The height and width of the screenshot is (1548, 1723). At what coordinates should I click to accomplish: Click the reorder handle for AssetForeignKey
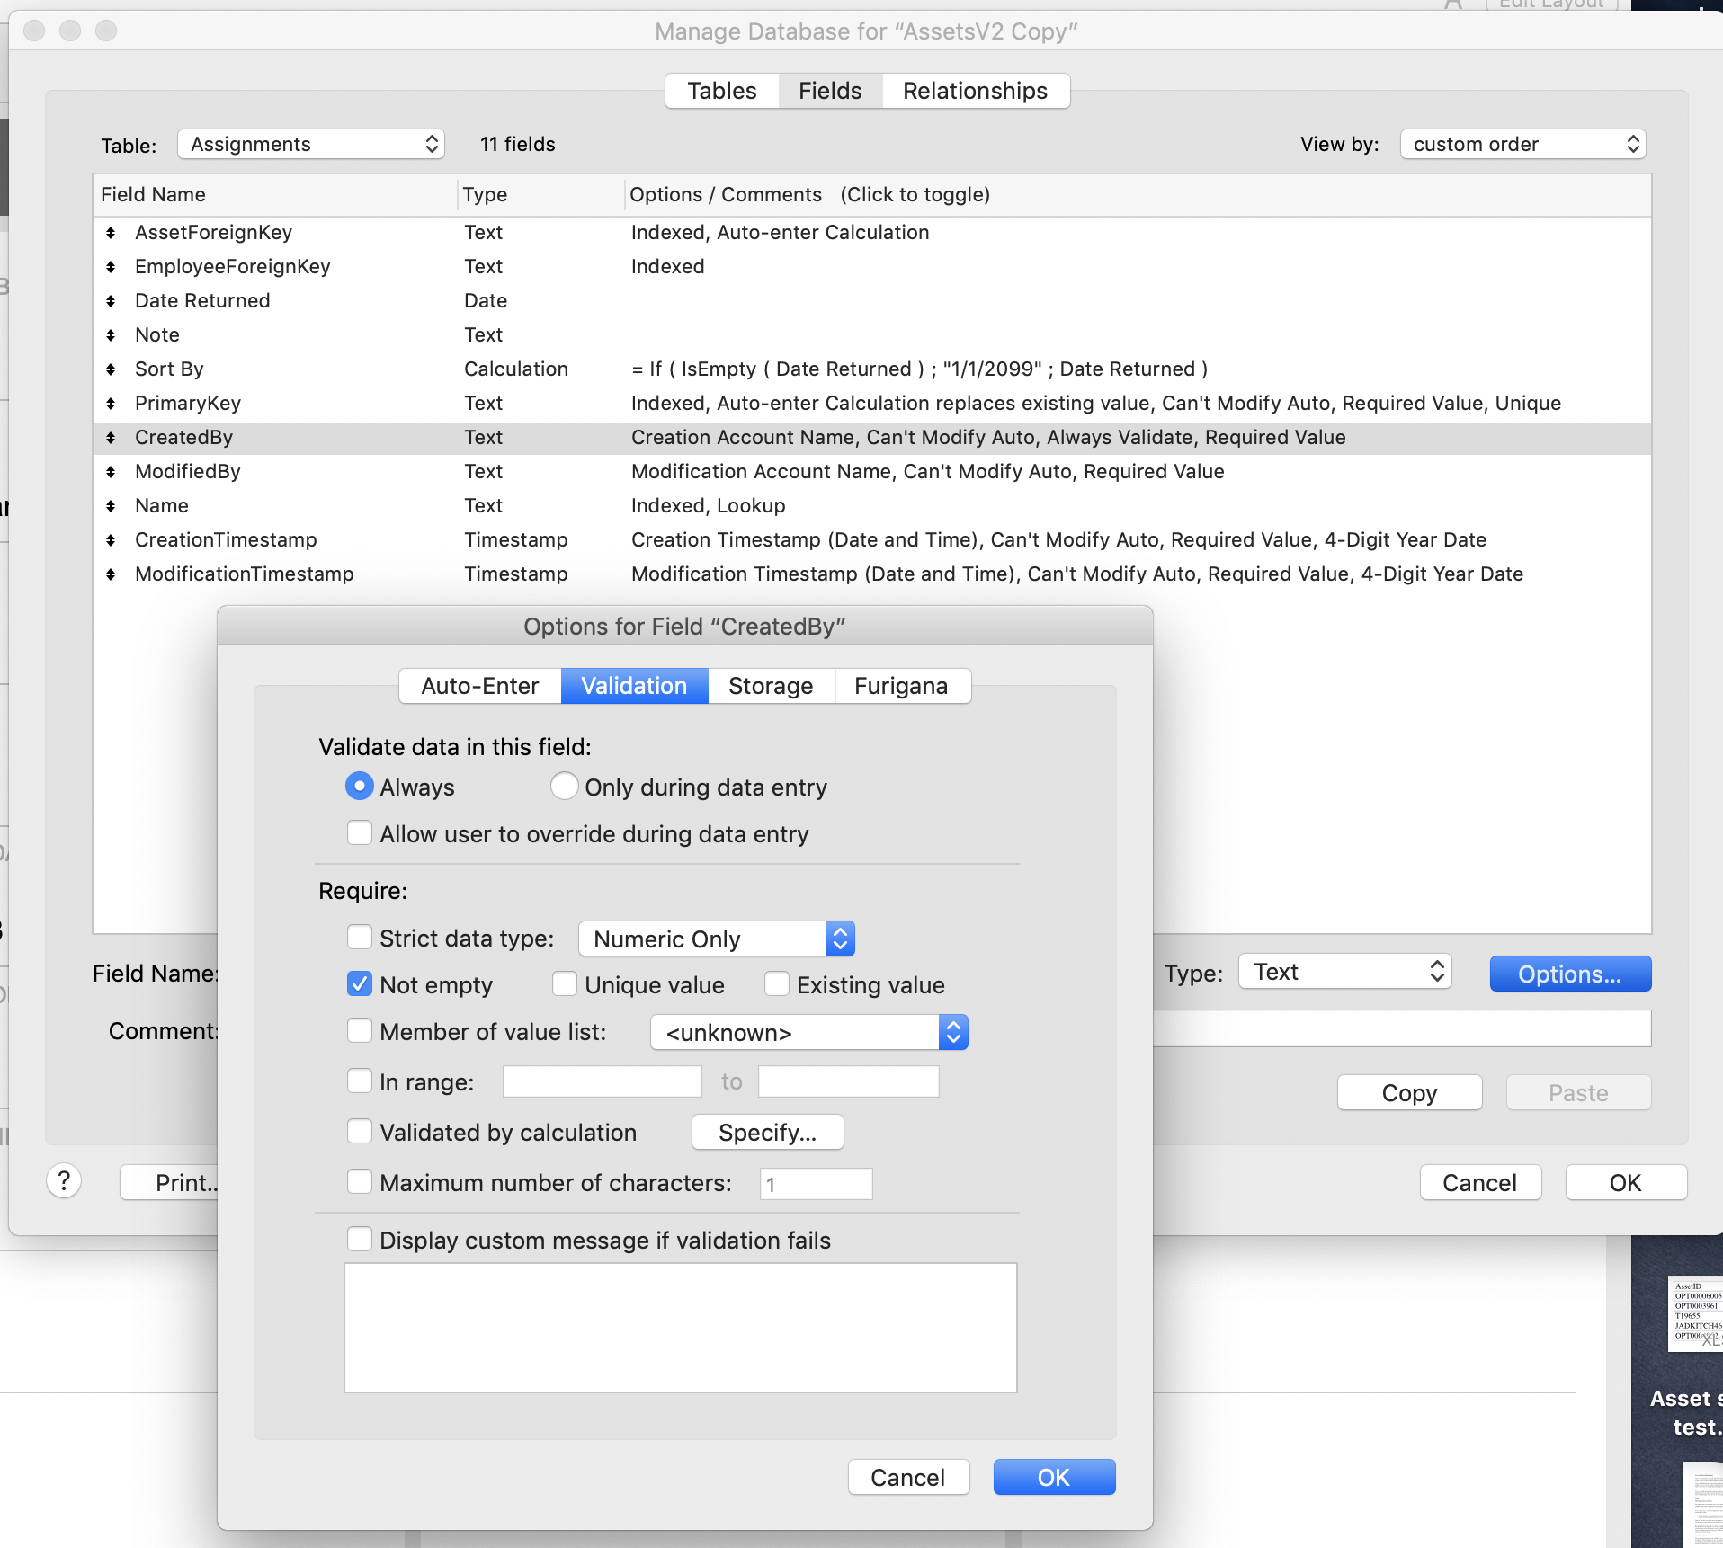111,233
